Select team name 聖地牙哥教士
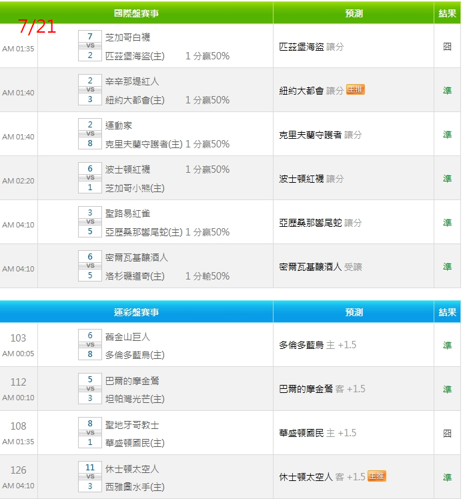463x499 pixels. 132,425
